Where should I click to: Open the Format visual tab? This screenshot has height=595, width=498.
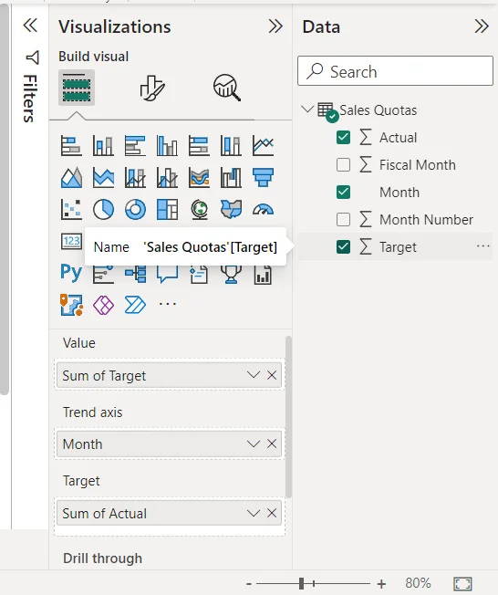152,88
